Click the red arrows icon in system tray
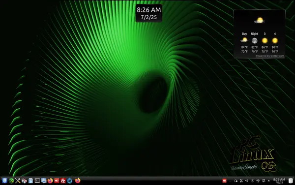Screen dimensions: 295x185 224,181
